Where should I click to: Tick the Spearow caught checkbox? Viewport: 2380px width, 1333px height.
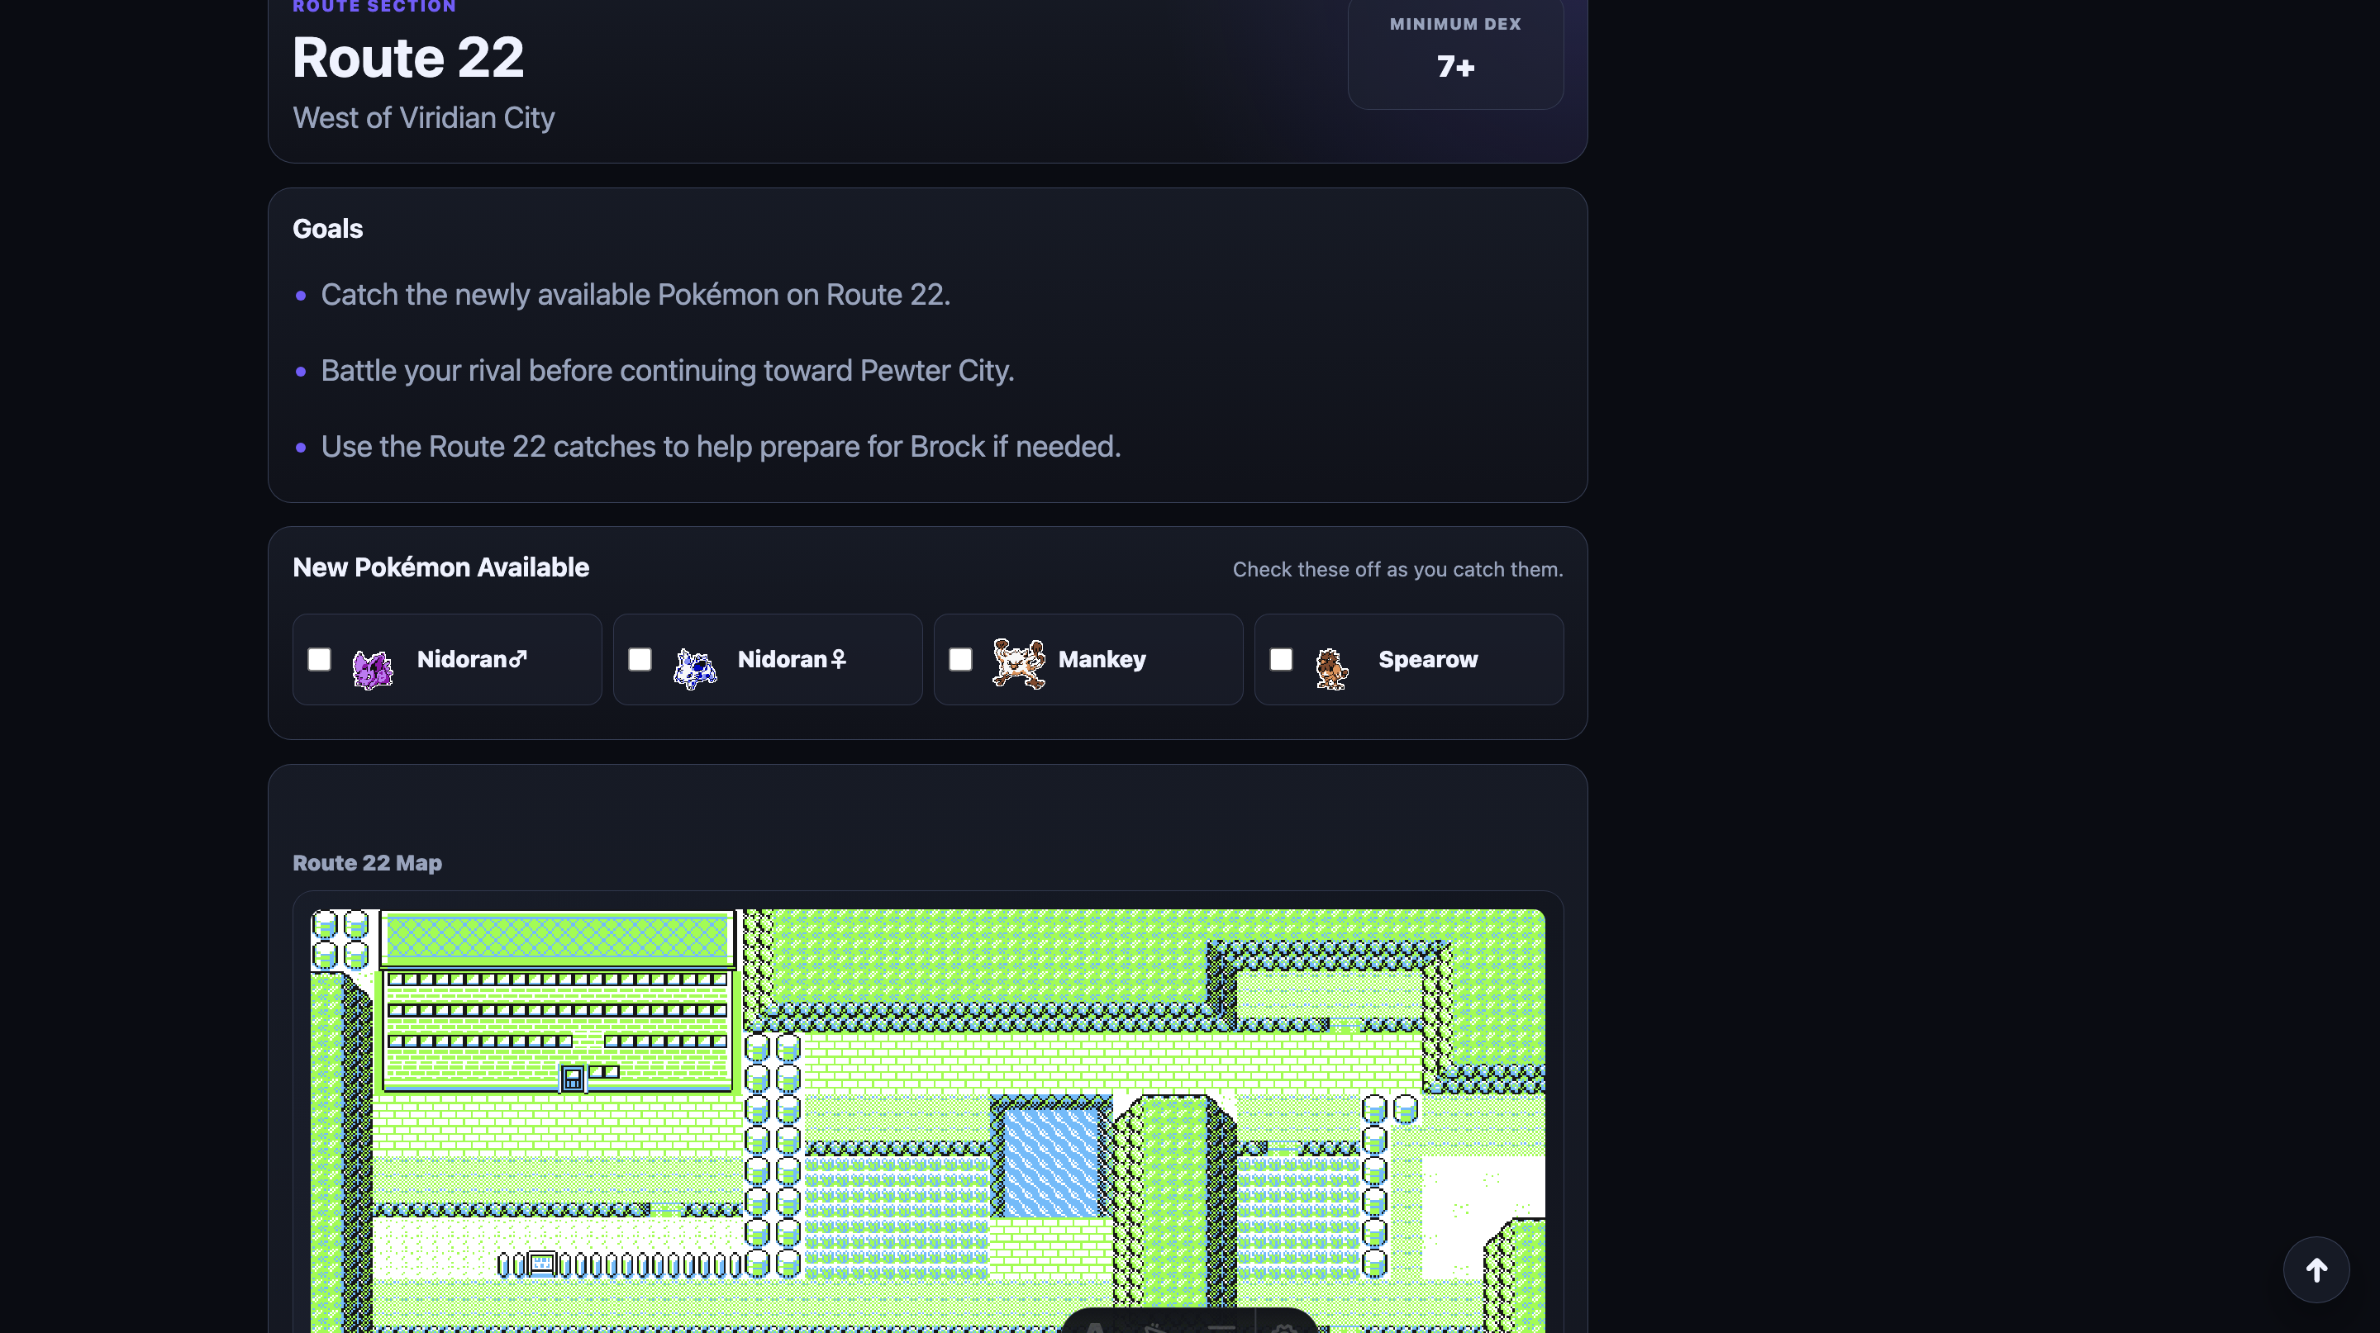[x=1281, y=659]
